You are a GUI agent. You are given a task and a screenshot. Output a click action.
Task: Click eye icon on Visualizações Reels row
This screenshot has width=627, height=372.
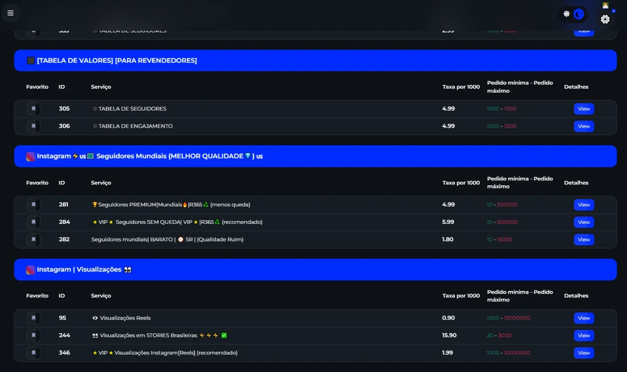(95, 318)
